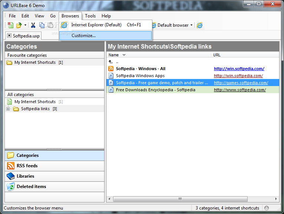The height and width of the screenshot is (214, 284).
Task: Expand the Softpedia links tree node
Action: pos(8,109)
